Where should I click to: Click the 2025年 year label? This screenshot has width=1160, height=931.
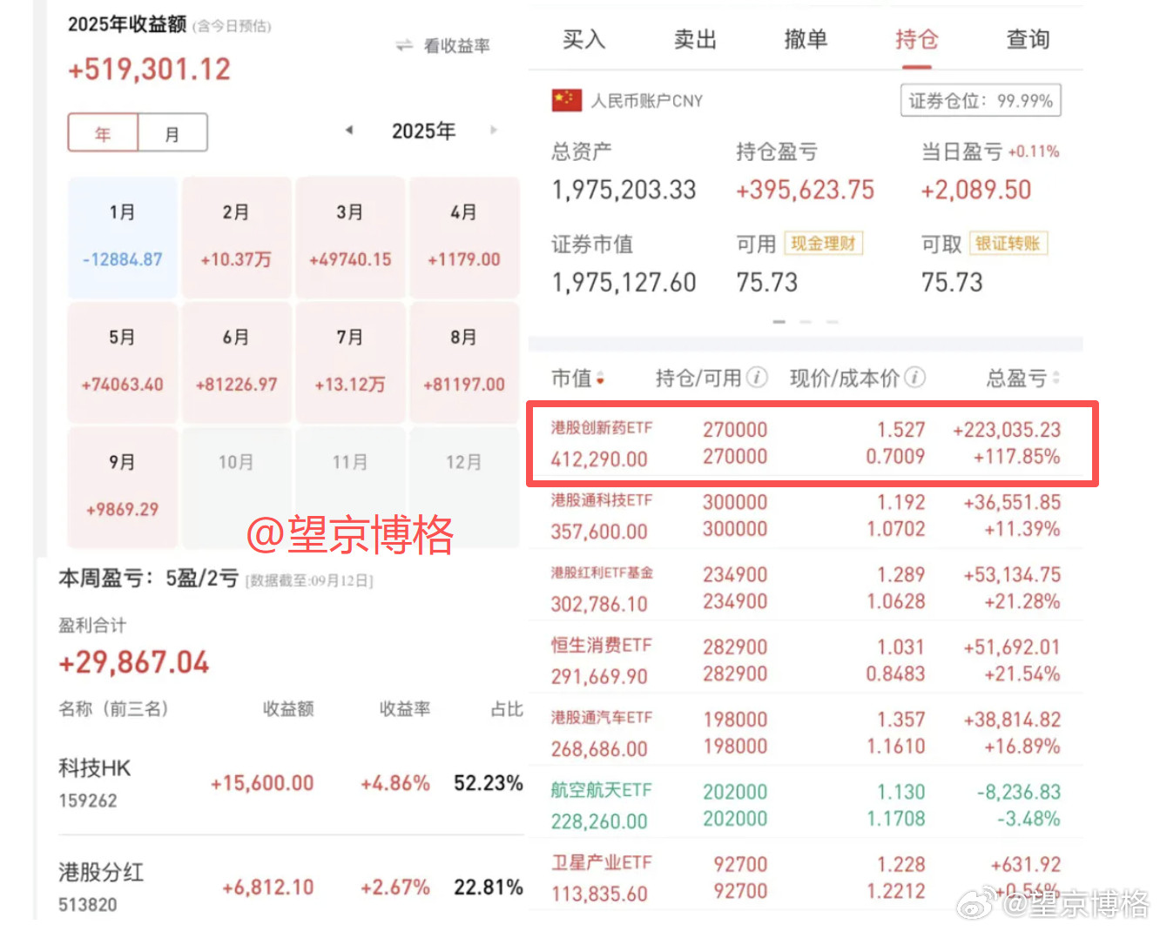click(423, 131)
